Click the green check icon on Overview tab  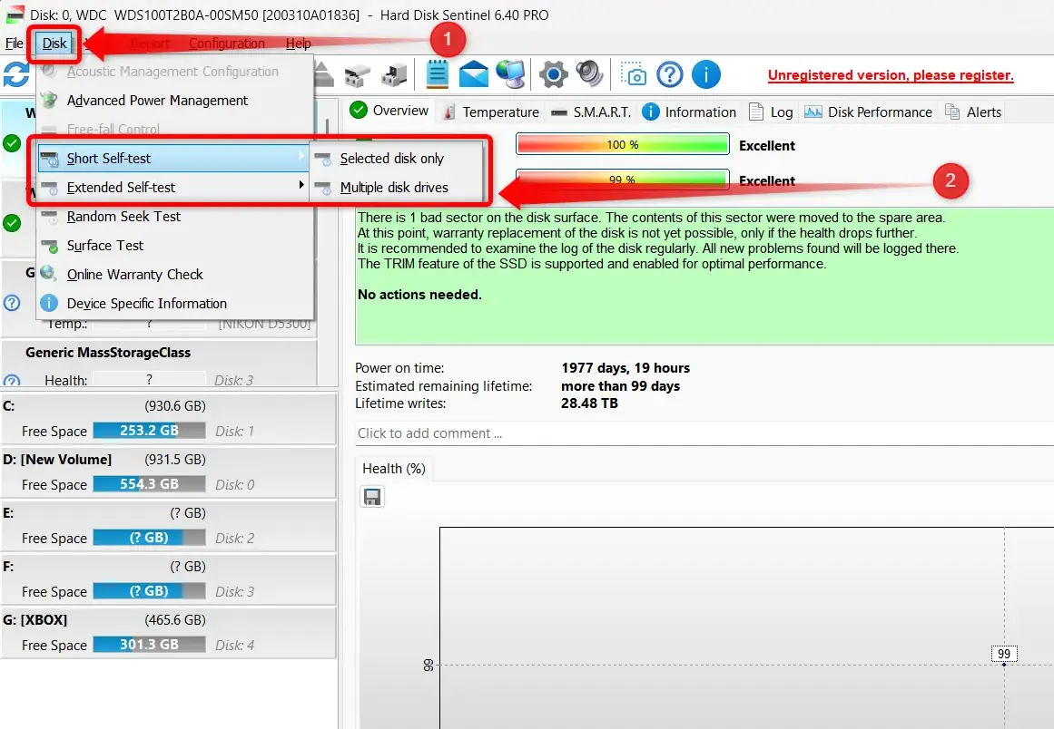(359, 110)
